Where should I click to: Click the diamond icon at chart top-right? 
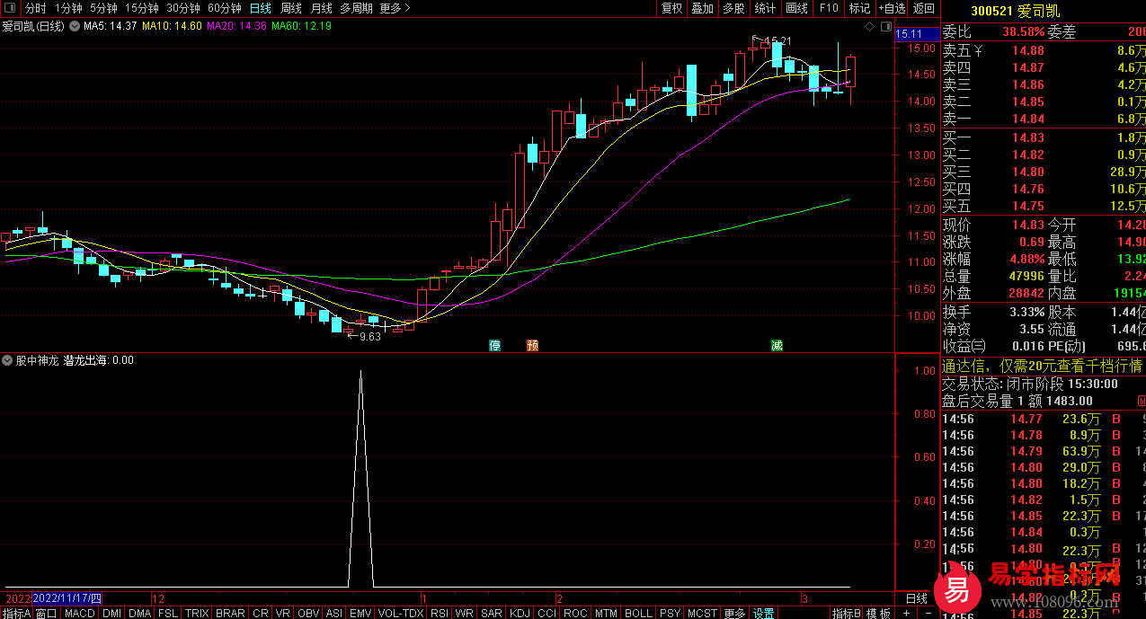click(x=869, y=27)
